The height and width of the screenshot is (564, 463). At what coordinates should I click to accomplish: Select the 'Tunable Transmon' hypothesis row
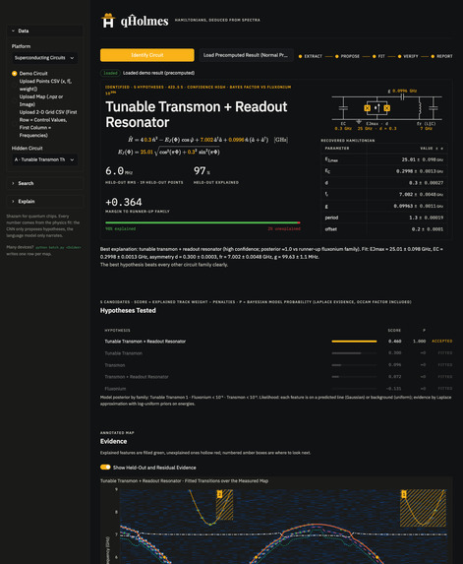276,353
